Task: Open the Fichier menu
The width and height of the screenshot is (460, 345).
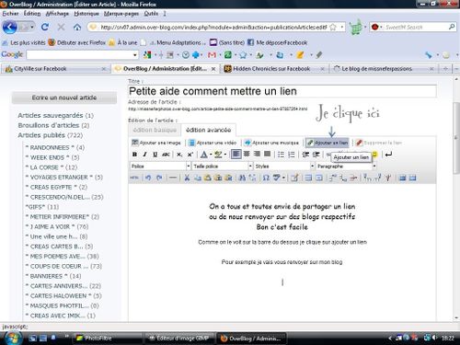Action: pos(10,14)
